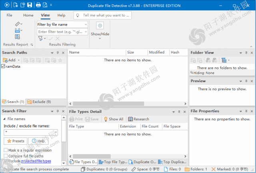Pin the File Properties panel
256x173 pixels.
(246, 111)
